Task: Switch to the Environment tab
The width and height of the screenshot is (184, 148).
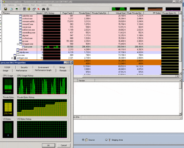Action: pos(44,67)
